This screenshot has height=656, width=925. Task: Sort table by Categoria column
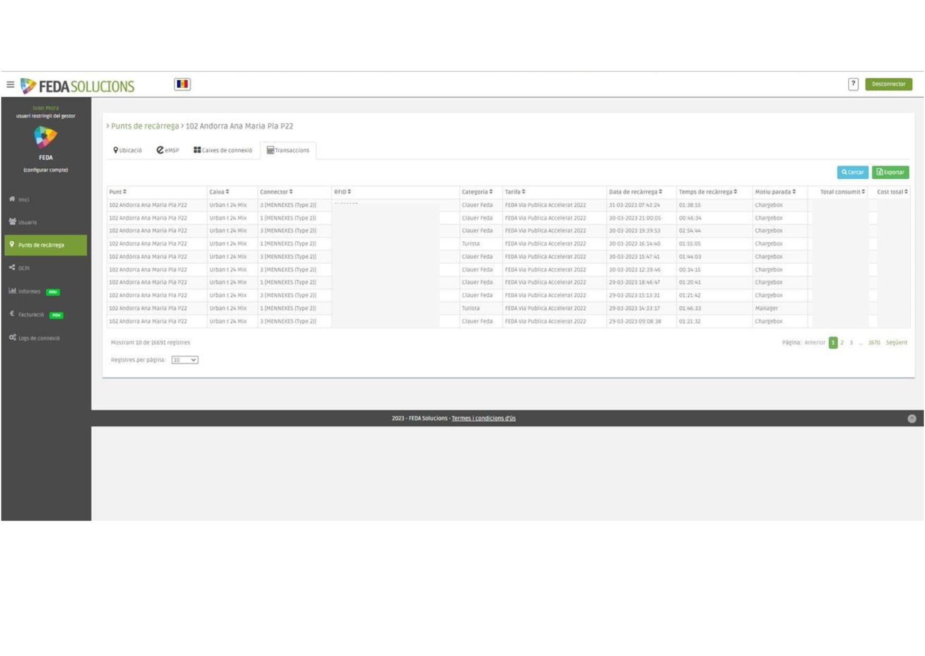pos(477,192)
